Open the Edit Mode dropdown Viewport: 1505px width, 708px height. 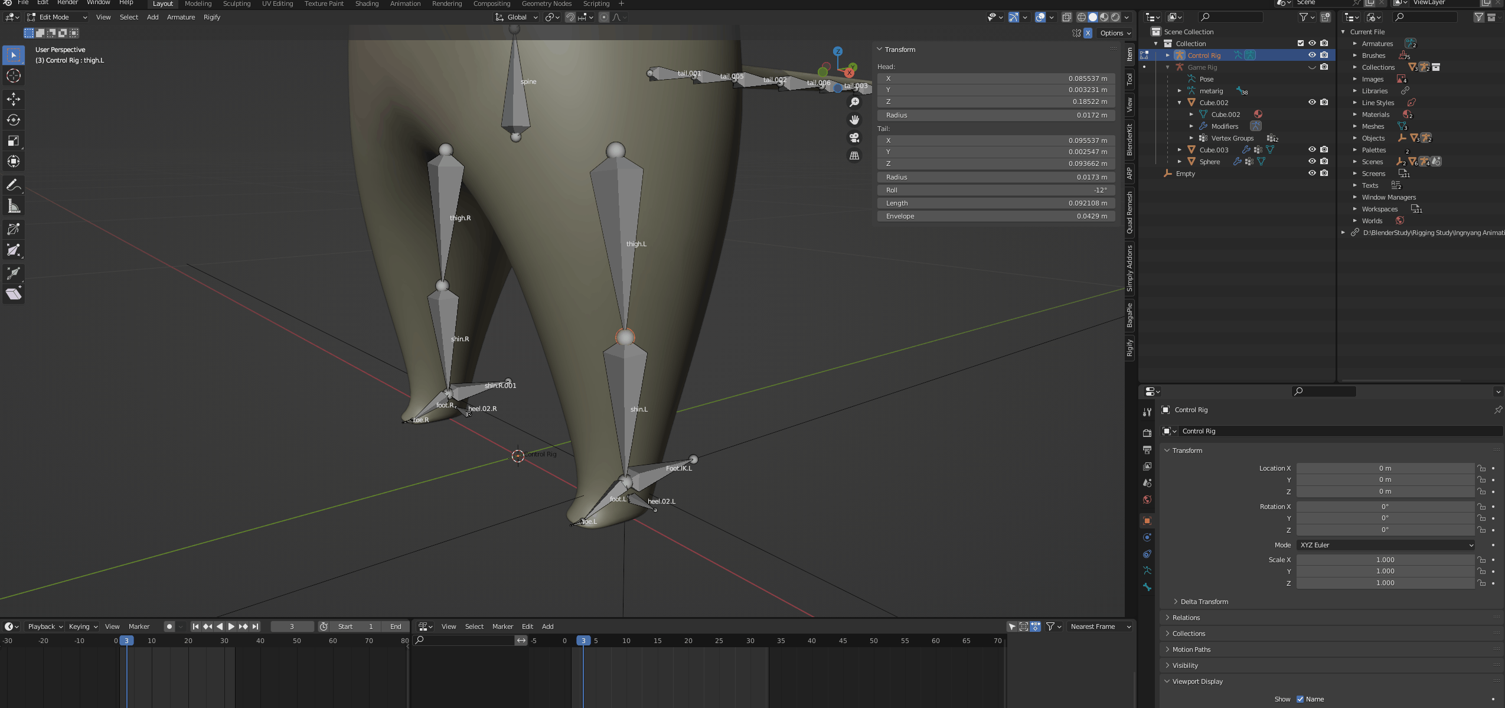57,17
